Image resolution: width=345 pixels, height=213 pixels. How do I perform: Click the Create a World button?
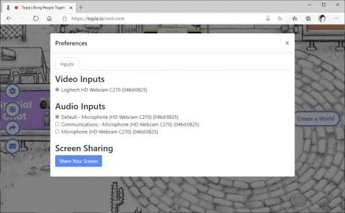pyautogui.click(x=316, y=119)
